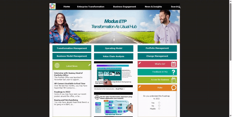Click the globe icon in Latest News
Viewport: 232px width, 117px height.
click(57, 65)
